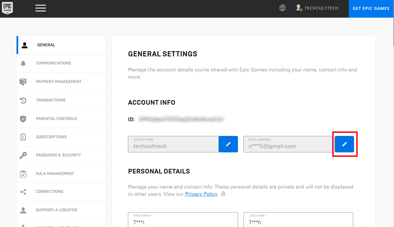Select the GENERAL sidebar tab

(61, 45)
